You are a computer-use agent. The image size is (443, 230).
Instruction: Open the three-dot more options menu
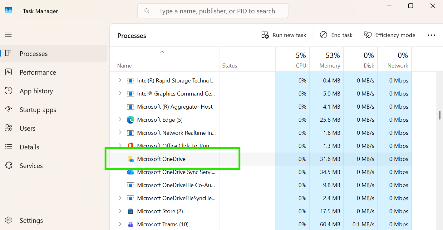[x=431, y=35]
